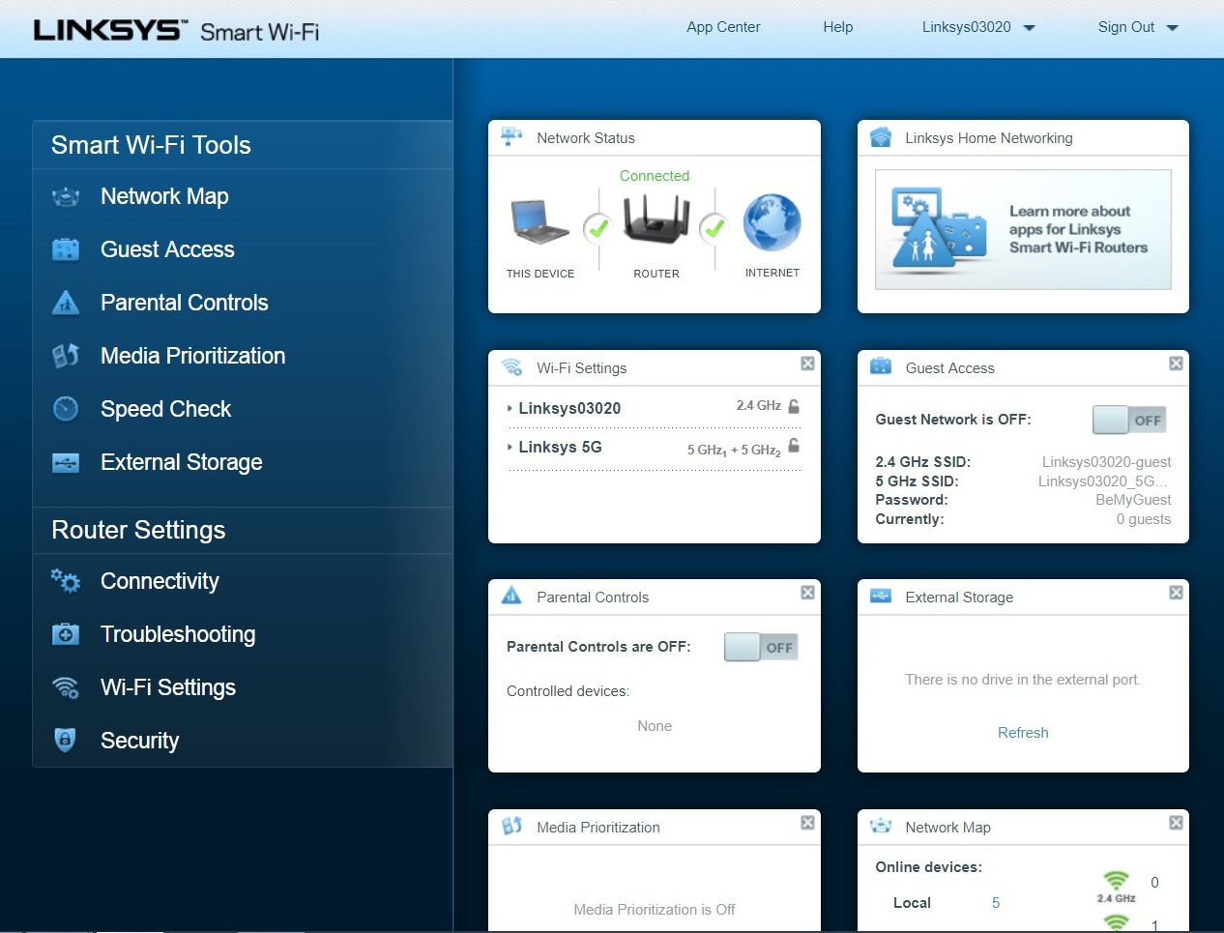Viewport: 1224px width, 933px height.
Task: Open Wi-Fi Settings from sidebar
Action: click(x=168, y=687)
